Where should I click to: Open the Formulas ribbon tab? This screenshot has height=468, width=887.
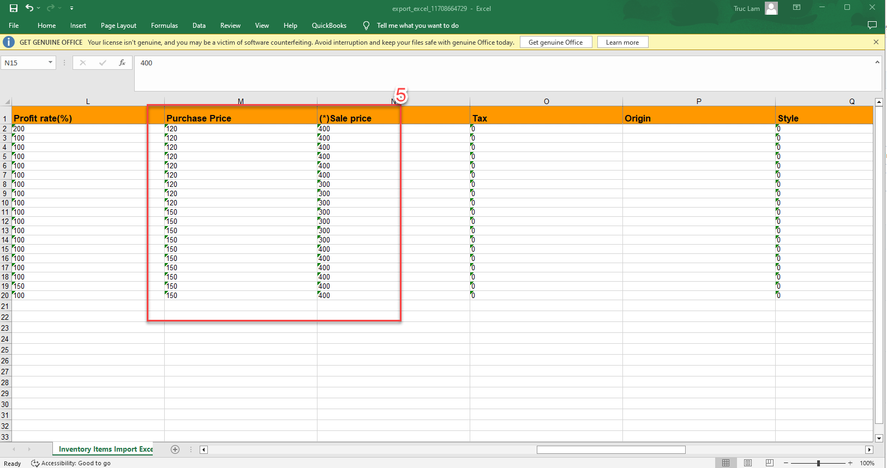point(164,26)
